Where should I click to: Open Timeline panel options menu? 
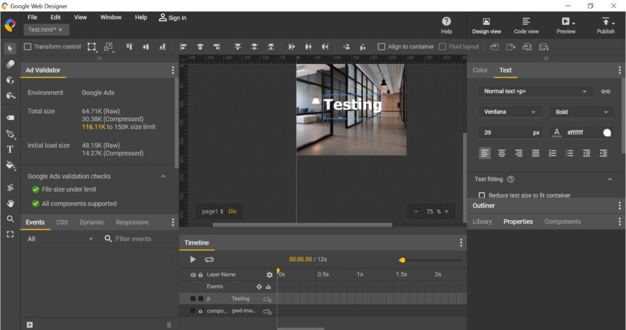coord(461,243)
